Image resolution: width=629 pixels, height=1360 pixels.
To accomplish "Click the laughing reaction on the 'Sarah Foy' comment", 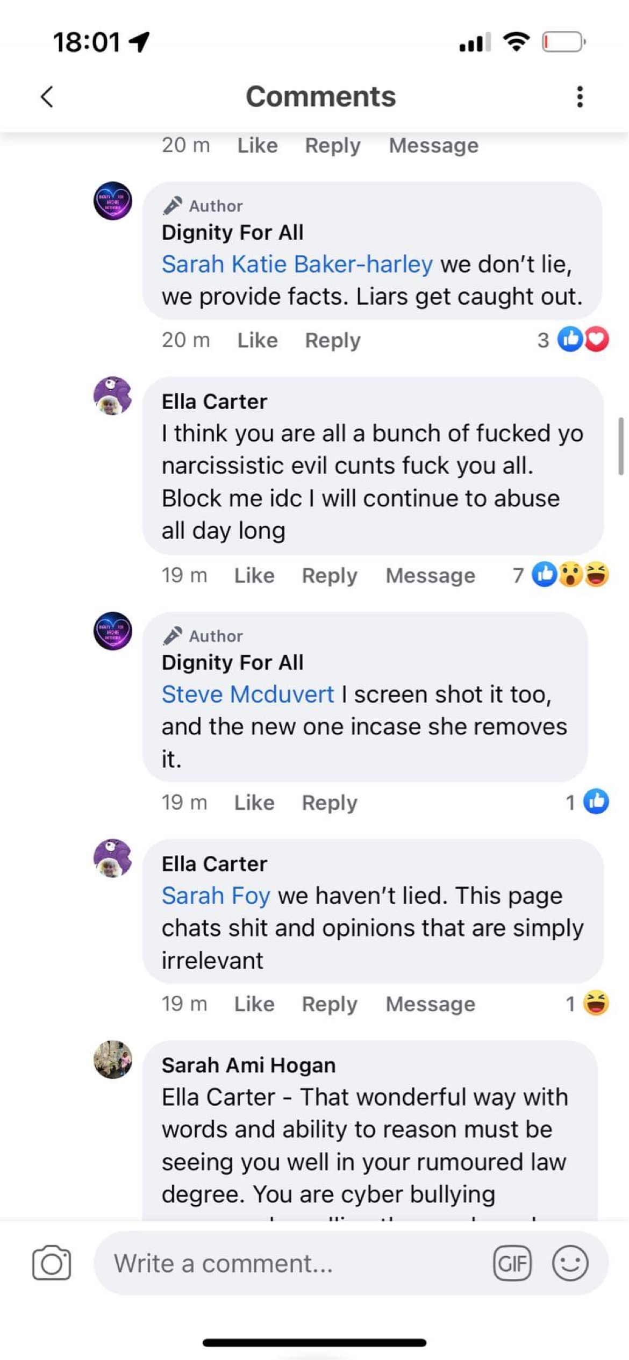I will pyautogui.click(x=596, y=1003).
